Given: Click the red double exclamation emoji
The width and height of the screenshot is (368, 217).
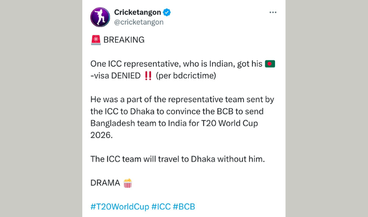Looking at the screenshot, I should click(148, 76).
